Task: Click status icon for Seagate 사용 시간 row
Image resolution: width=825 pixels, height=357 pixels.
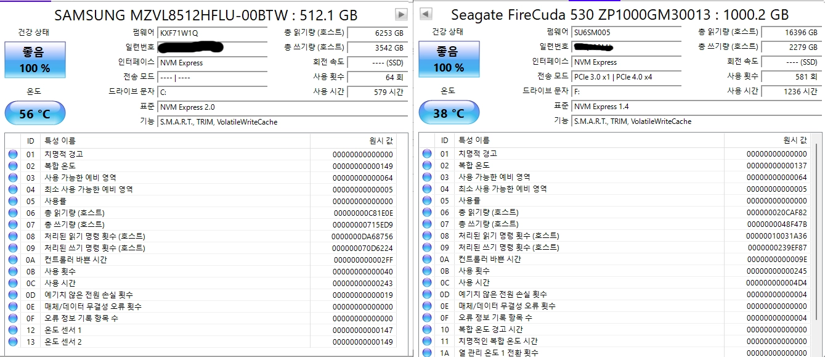Action: point(427,282)
